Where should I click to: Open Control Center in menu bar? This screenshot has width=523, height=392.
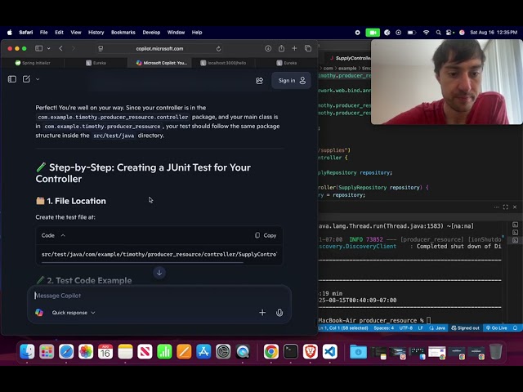click(449, 33)
